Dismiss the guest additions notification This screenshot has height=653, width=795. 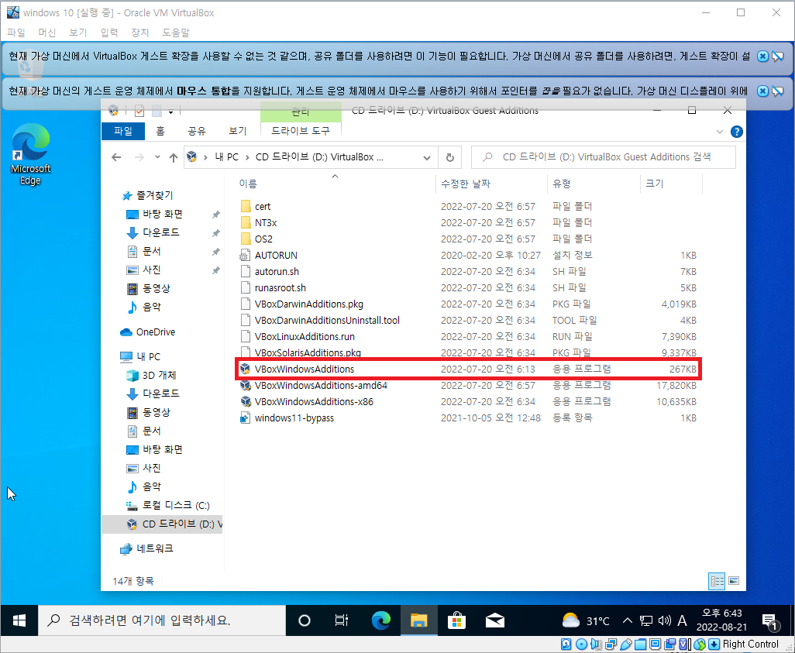pyautogui.click(x=762, y=57)
